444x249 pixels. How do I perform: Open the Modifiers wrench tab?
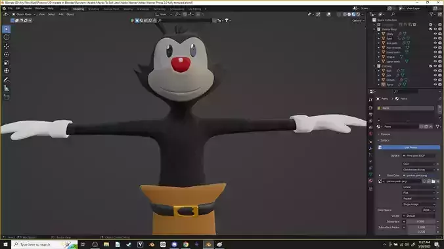coord(370,148)
